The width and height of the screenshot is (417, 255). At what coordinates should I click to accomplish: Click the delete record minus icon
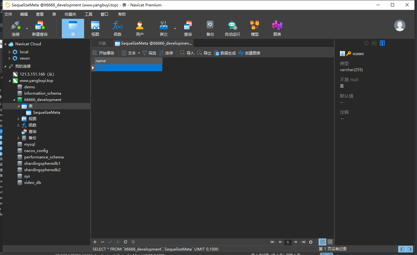coord(103,242)
